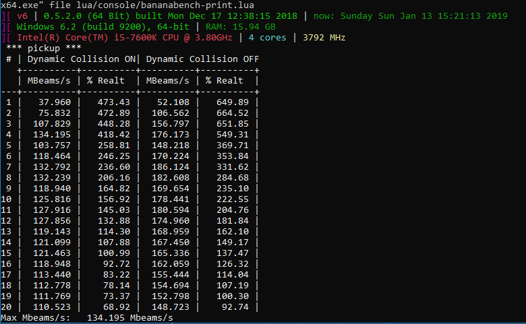Click value '206.16' in row 8
This screenshot has height=324, width=526.
[x=114, y=178]
